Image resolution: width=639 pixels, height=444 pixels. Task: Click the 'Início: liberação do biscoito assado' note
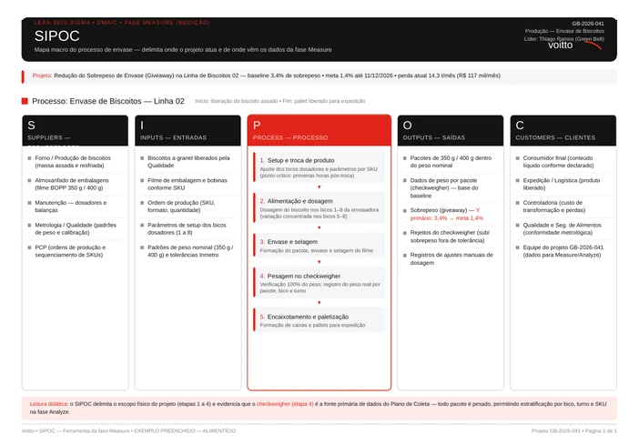(280, 101)
